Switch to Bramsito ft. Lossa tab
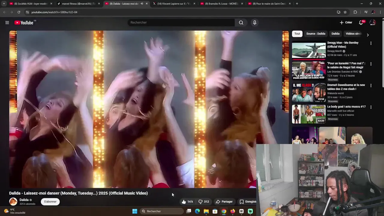This screenshot has width=384, height=216. click(x=221, y=4)
